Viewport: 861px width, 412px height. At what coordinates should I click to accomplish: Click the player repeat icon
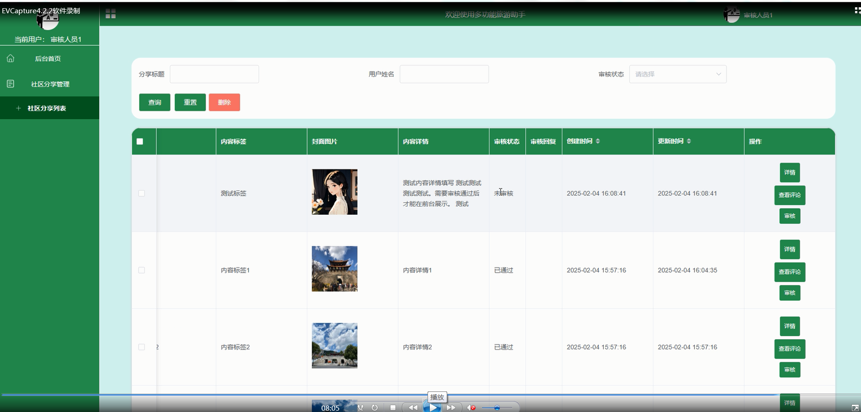click(374, 407)
